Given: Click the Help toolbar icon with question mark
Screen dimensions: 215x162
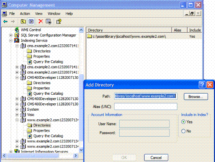Looking at the screenshot, I should coord(59,22).
